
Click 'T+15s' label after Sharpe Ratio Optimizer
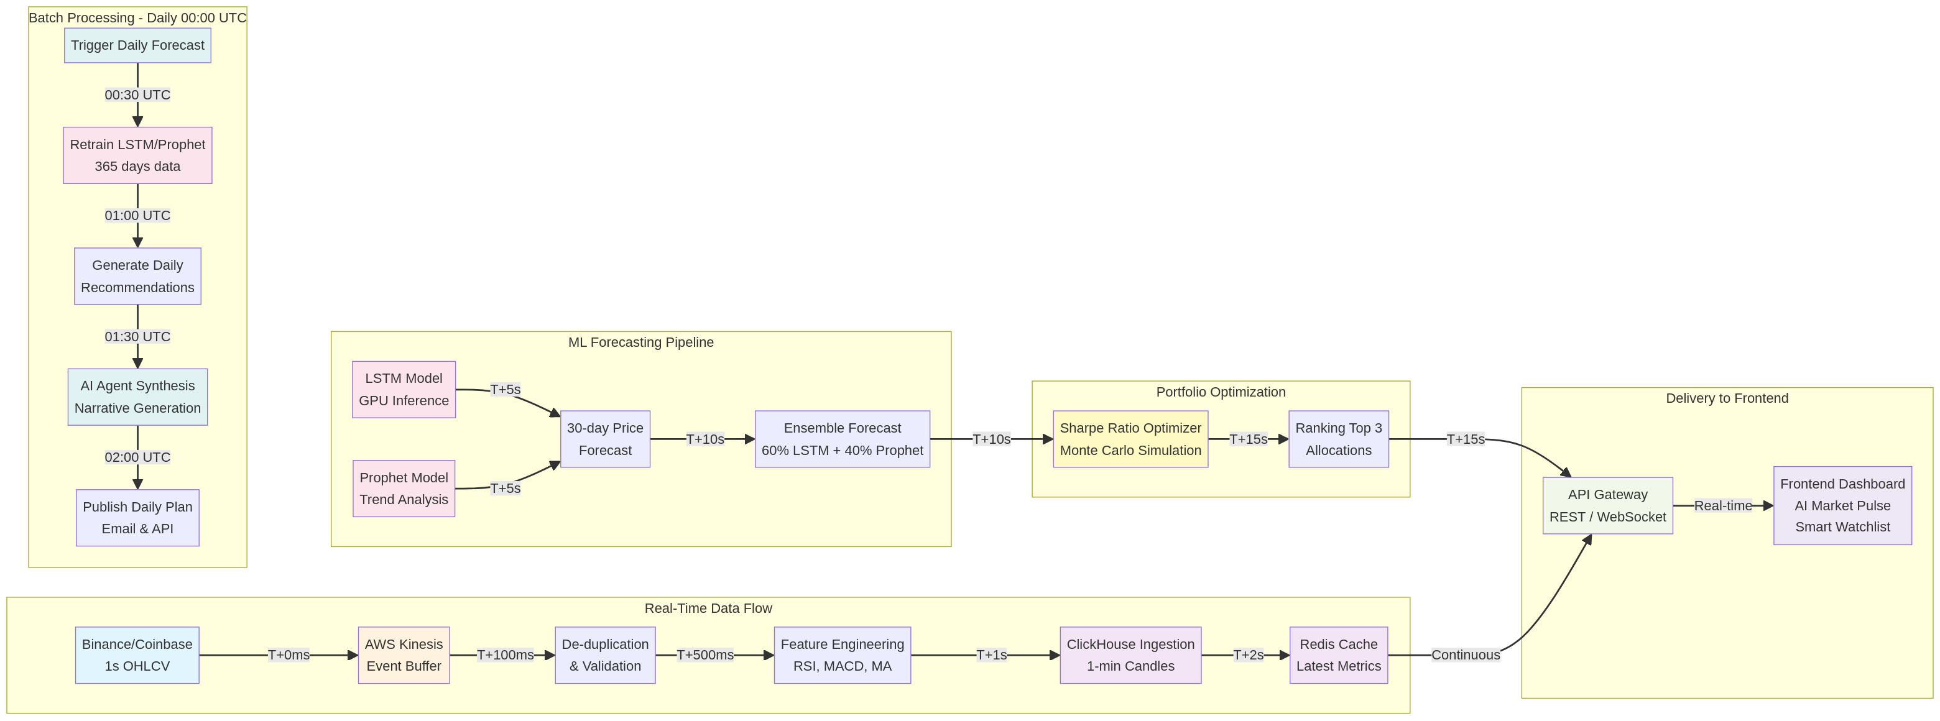point(1248,439)
